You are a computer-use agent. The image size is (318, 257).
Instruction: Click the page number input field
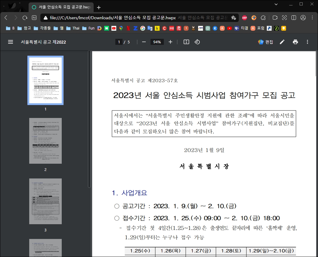coord(119,42)
